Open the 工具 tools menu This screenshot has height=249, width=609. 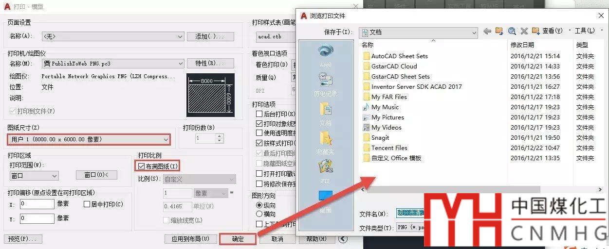point(586,31)
